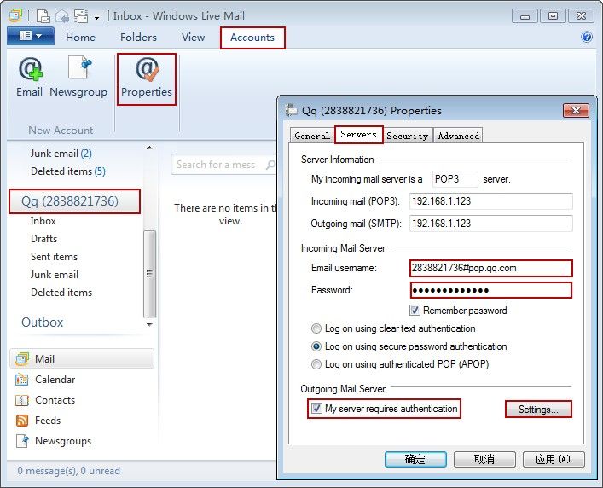The width and height of the screenshot is (603, 488).
Task: Click folder pane scroll up arrow
Action: (149, 148)
